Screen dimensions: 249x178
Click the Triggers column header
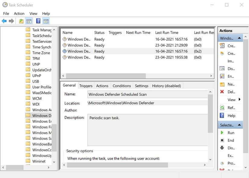tap(115, 33)
